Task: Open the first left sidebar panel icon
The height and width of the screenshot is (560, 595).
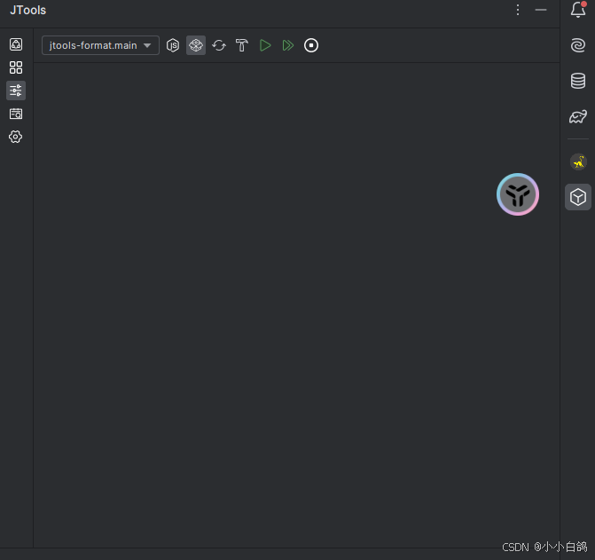Action: 16,44
